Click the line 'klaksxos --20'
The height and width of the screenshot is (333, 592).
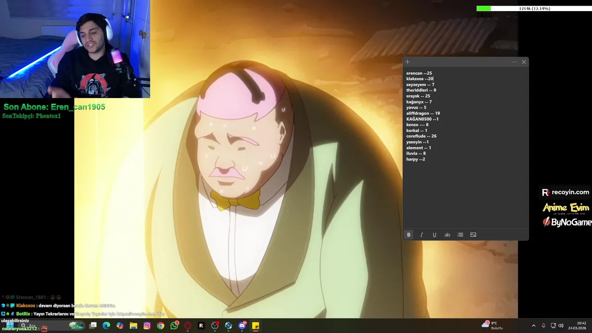tap(420, 79)
